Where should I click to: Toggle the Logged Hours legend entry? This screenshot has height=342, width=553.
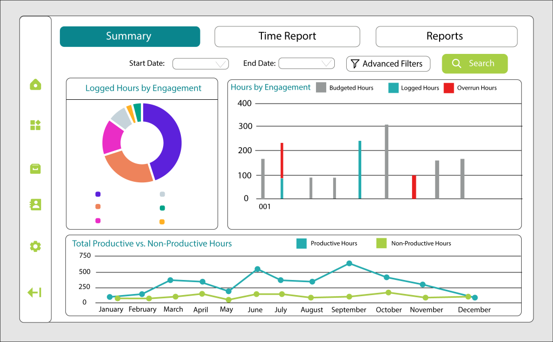[414, 88]
